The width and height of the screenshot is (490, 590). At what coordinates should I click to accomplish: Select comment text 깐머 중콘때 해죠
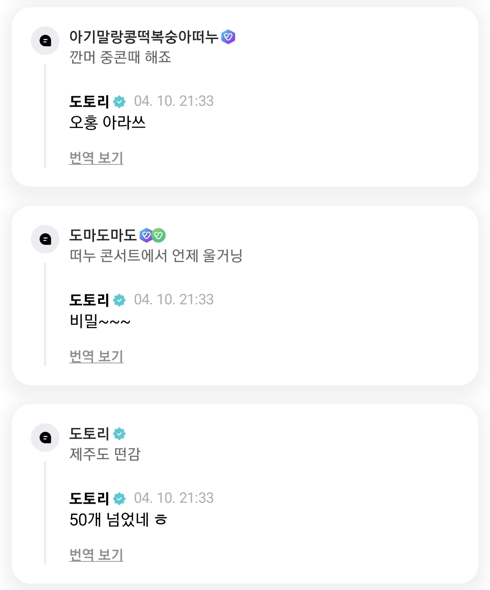click(x=120, y=58)
